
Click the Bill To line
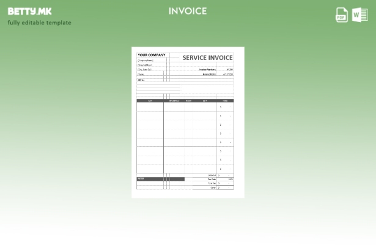[141, 80]
